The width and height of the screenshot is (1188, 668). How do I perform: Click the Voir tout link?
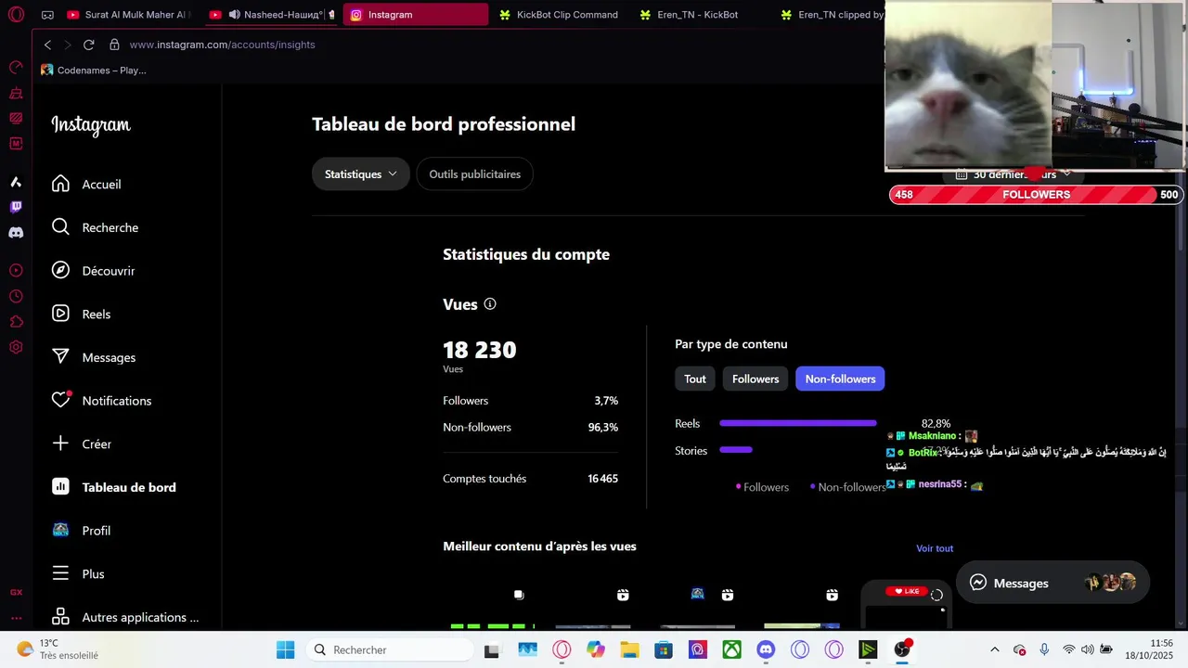click(935, 548)
